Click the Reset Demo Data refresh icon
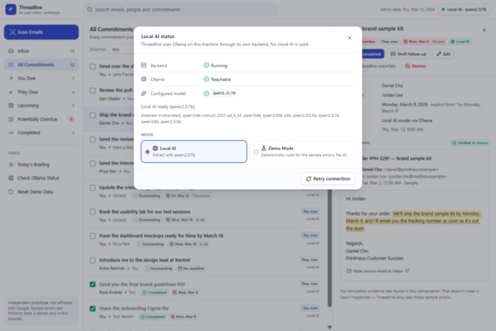Screen dimensions: 496x331 tap(11, 192)
